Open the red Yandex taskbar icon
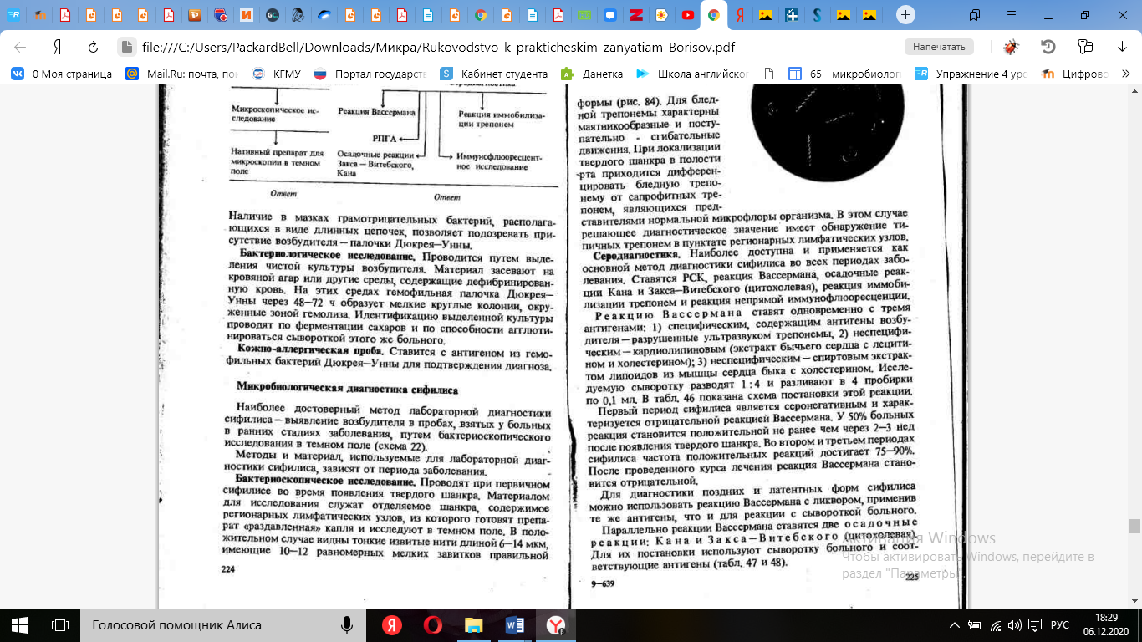The width and height of the screenshot is (1142, 642). 392,624
